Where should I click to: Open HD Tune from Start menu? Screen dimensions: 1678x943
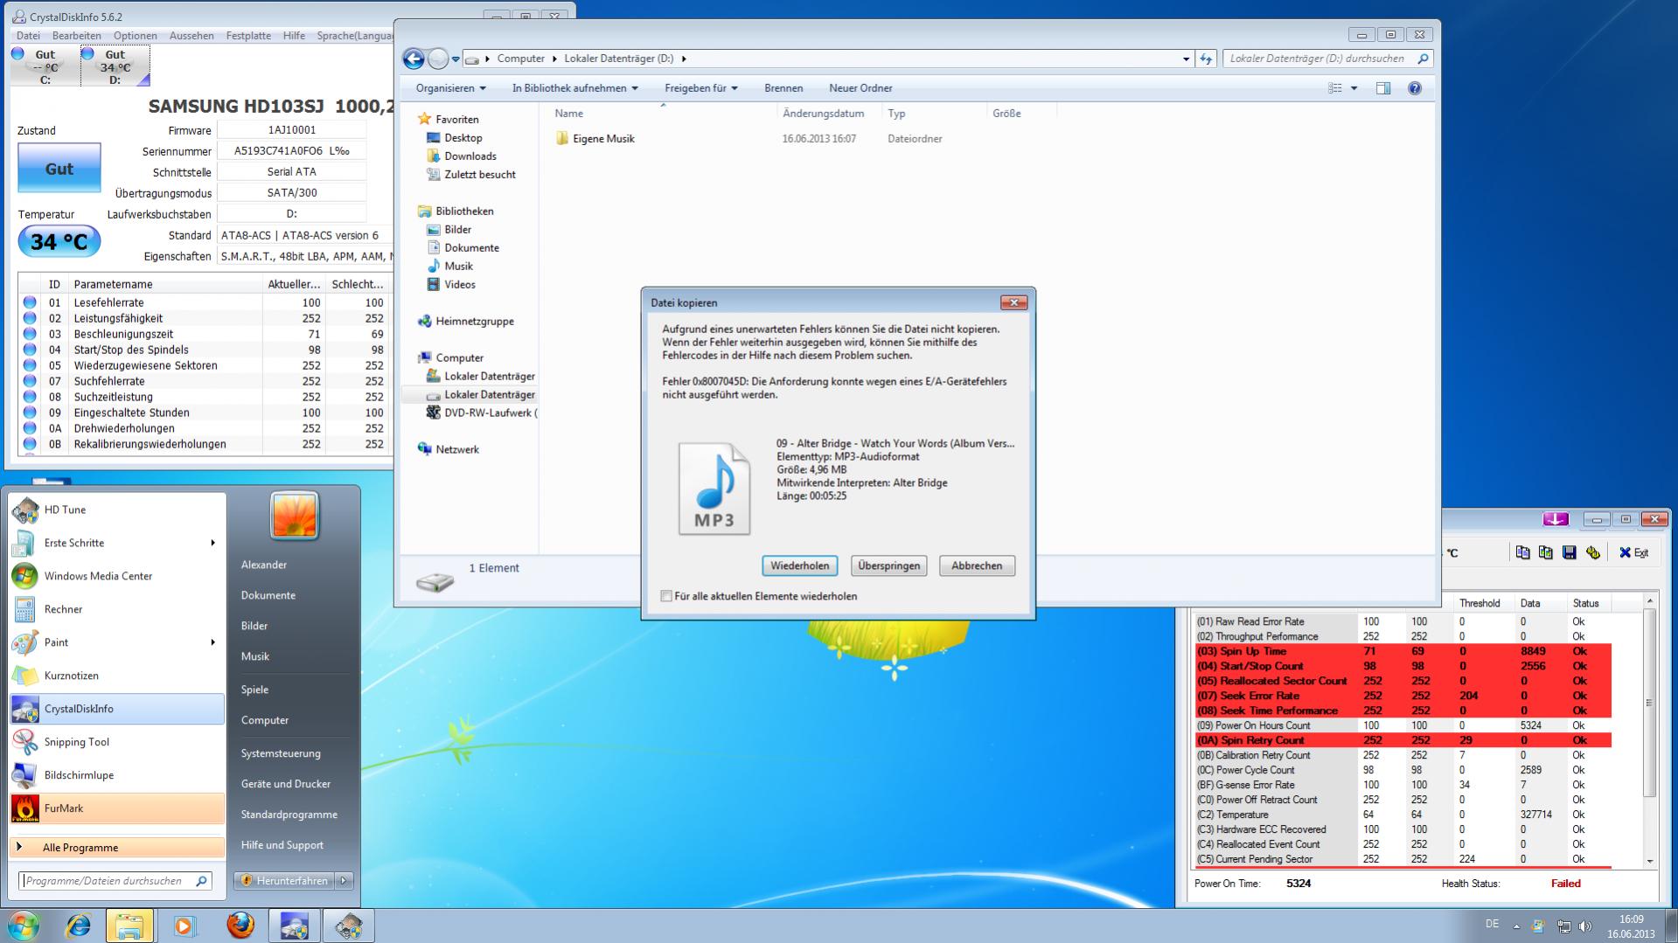(x=116, y=510)
